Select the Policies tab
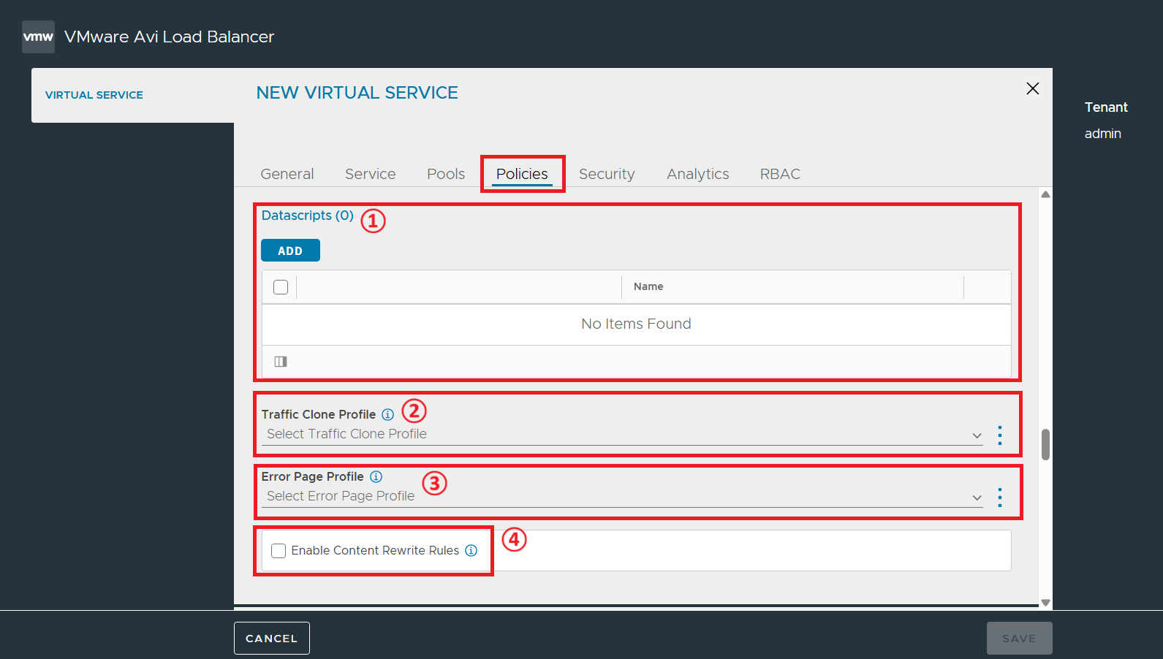The width and height of the screenshot is (1163, 659). coord(522,174)
